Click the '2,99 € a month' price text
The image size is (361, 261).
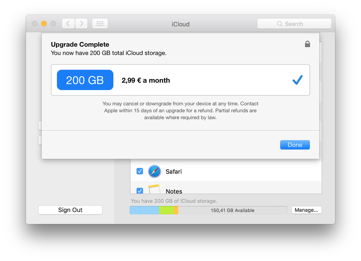coord(146,80)
